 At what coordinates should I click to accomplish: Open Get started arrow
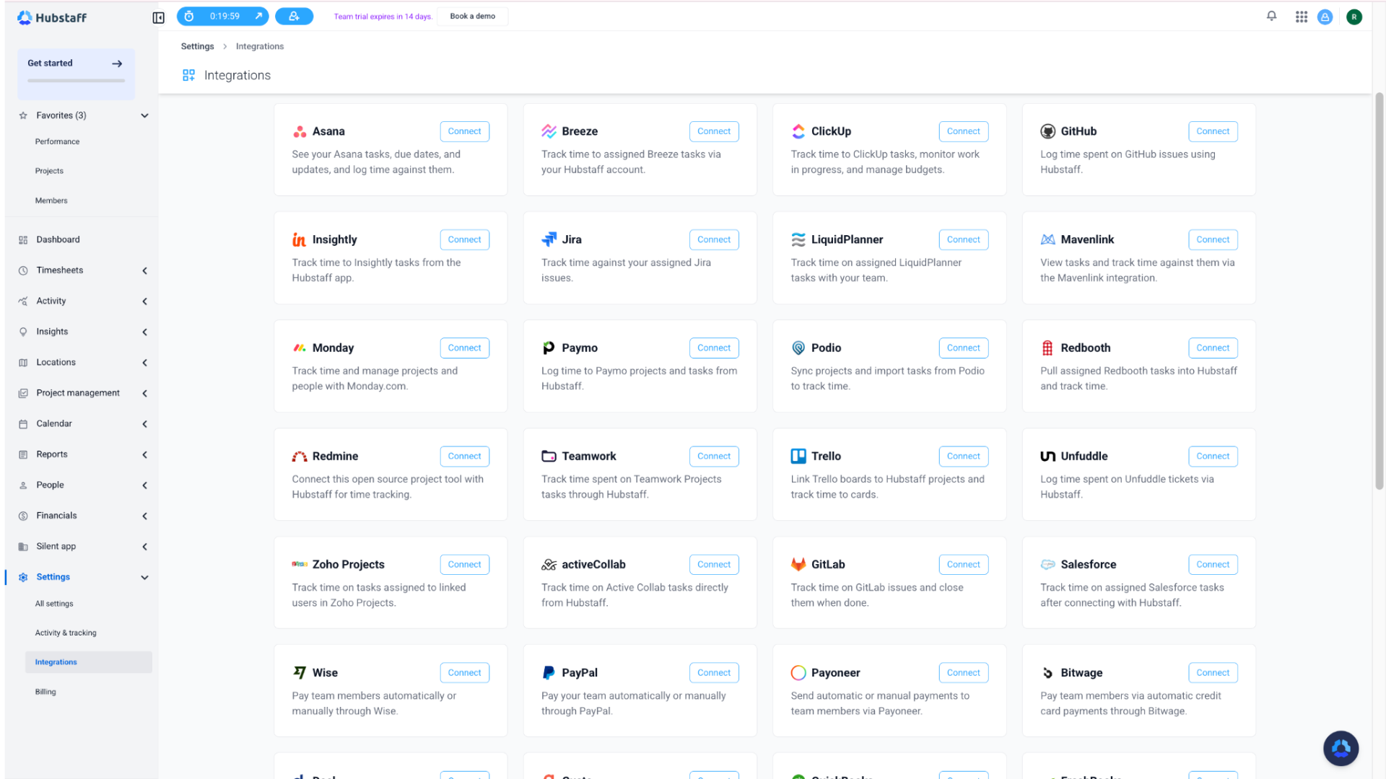pos(117,63)
